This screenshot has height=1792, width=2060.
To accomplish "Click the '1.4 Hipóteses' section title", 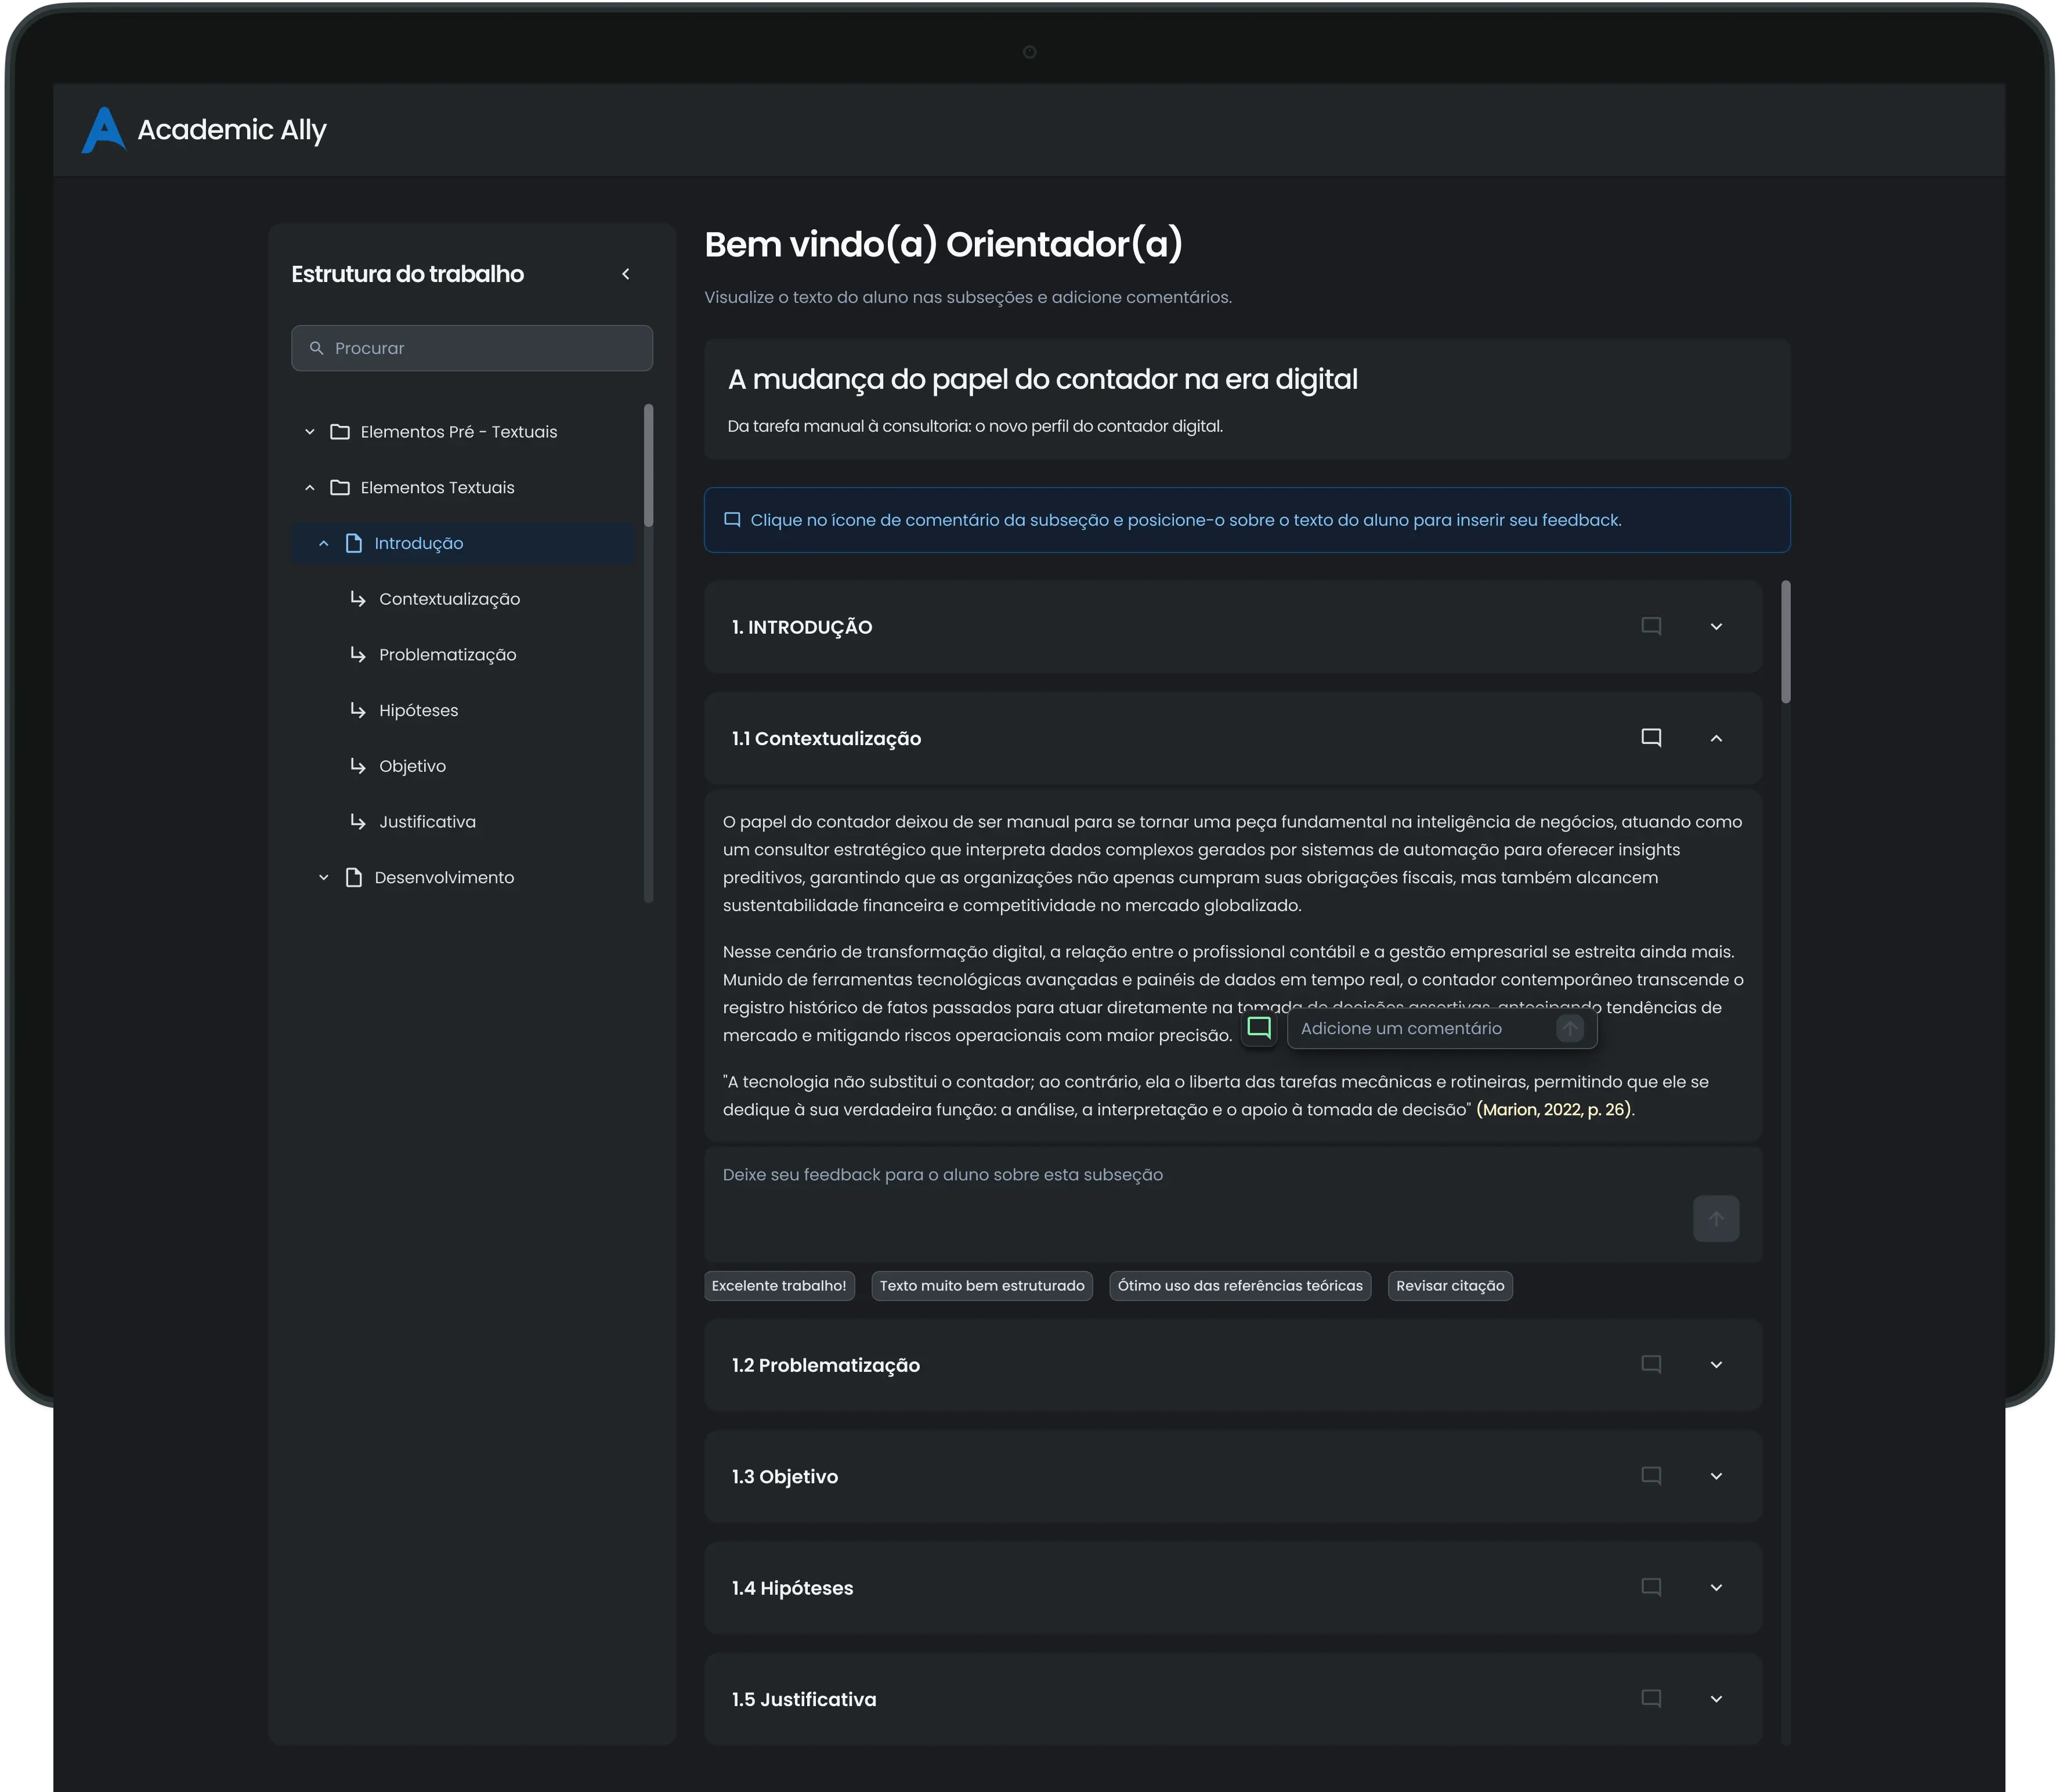I will point(792,1588).
